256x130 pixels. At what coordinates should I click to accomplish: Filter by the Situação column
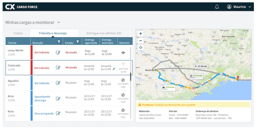tap(59, 42)
